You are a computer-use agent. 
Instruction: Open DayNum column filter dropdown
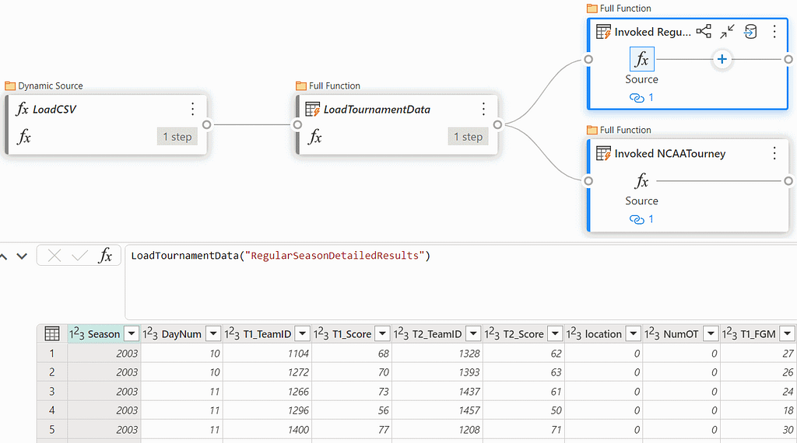point(213,333)
